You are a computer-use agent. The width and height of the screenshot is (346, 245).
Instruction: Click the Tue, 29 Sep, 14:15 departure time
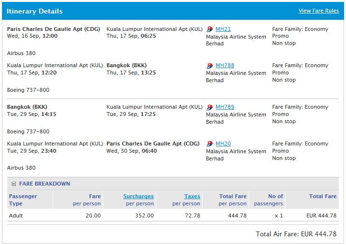pyautogui.click(x=31, y=114)
